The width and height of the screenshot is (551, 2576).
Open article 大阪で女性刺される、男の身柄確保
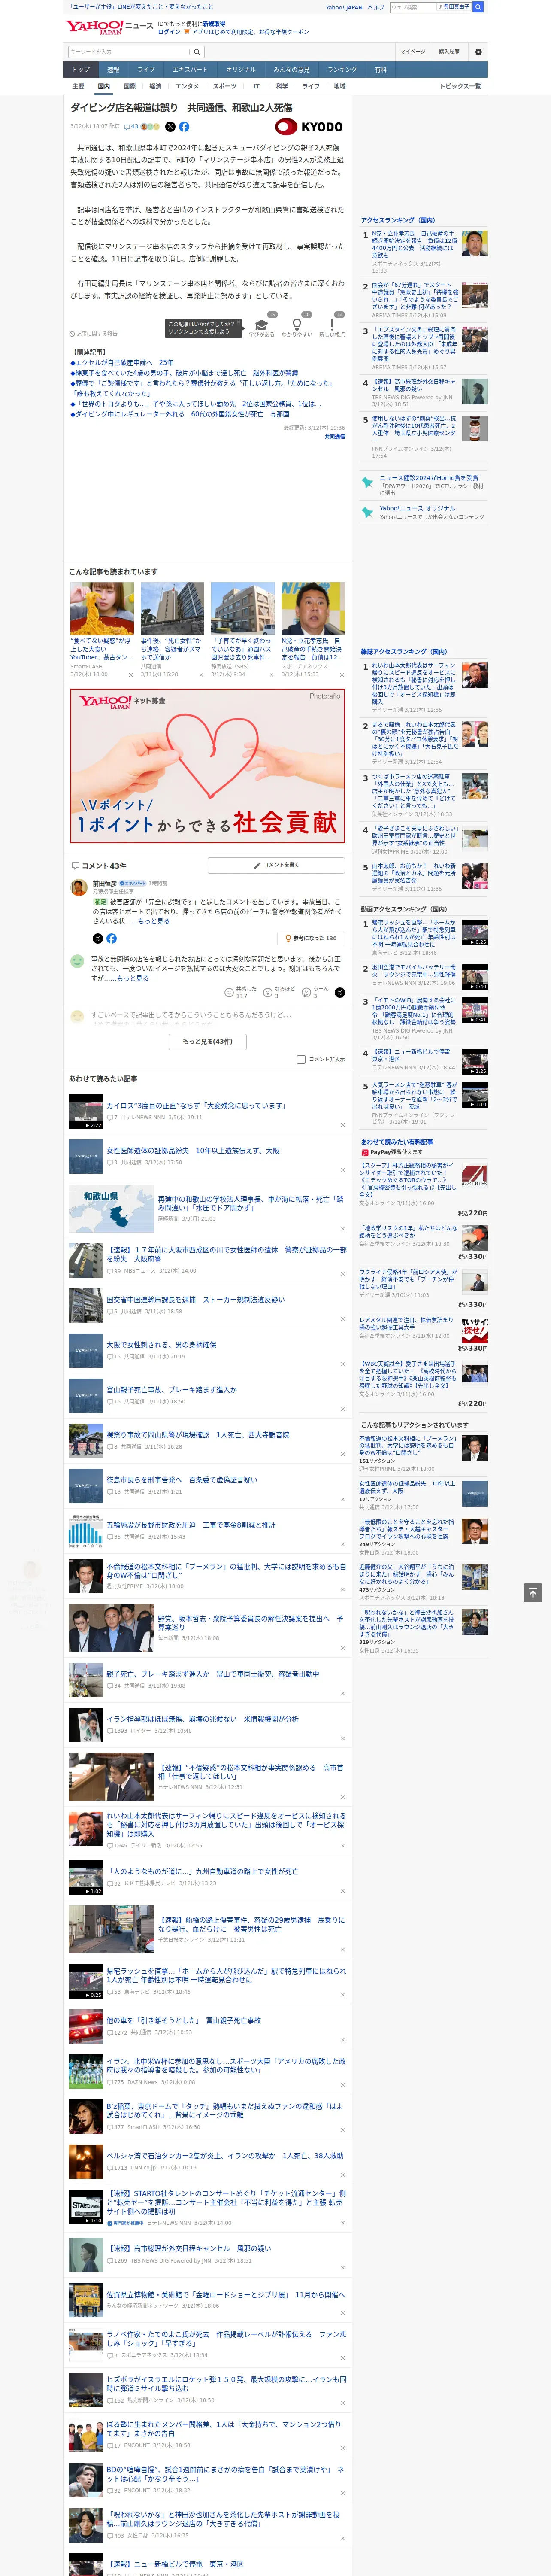(161, 1345)
